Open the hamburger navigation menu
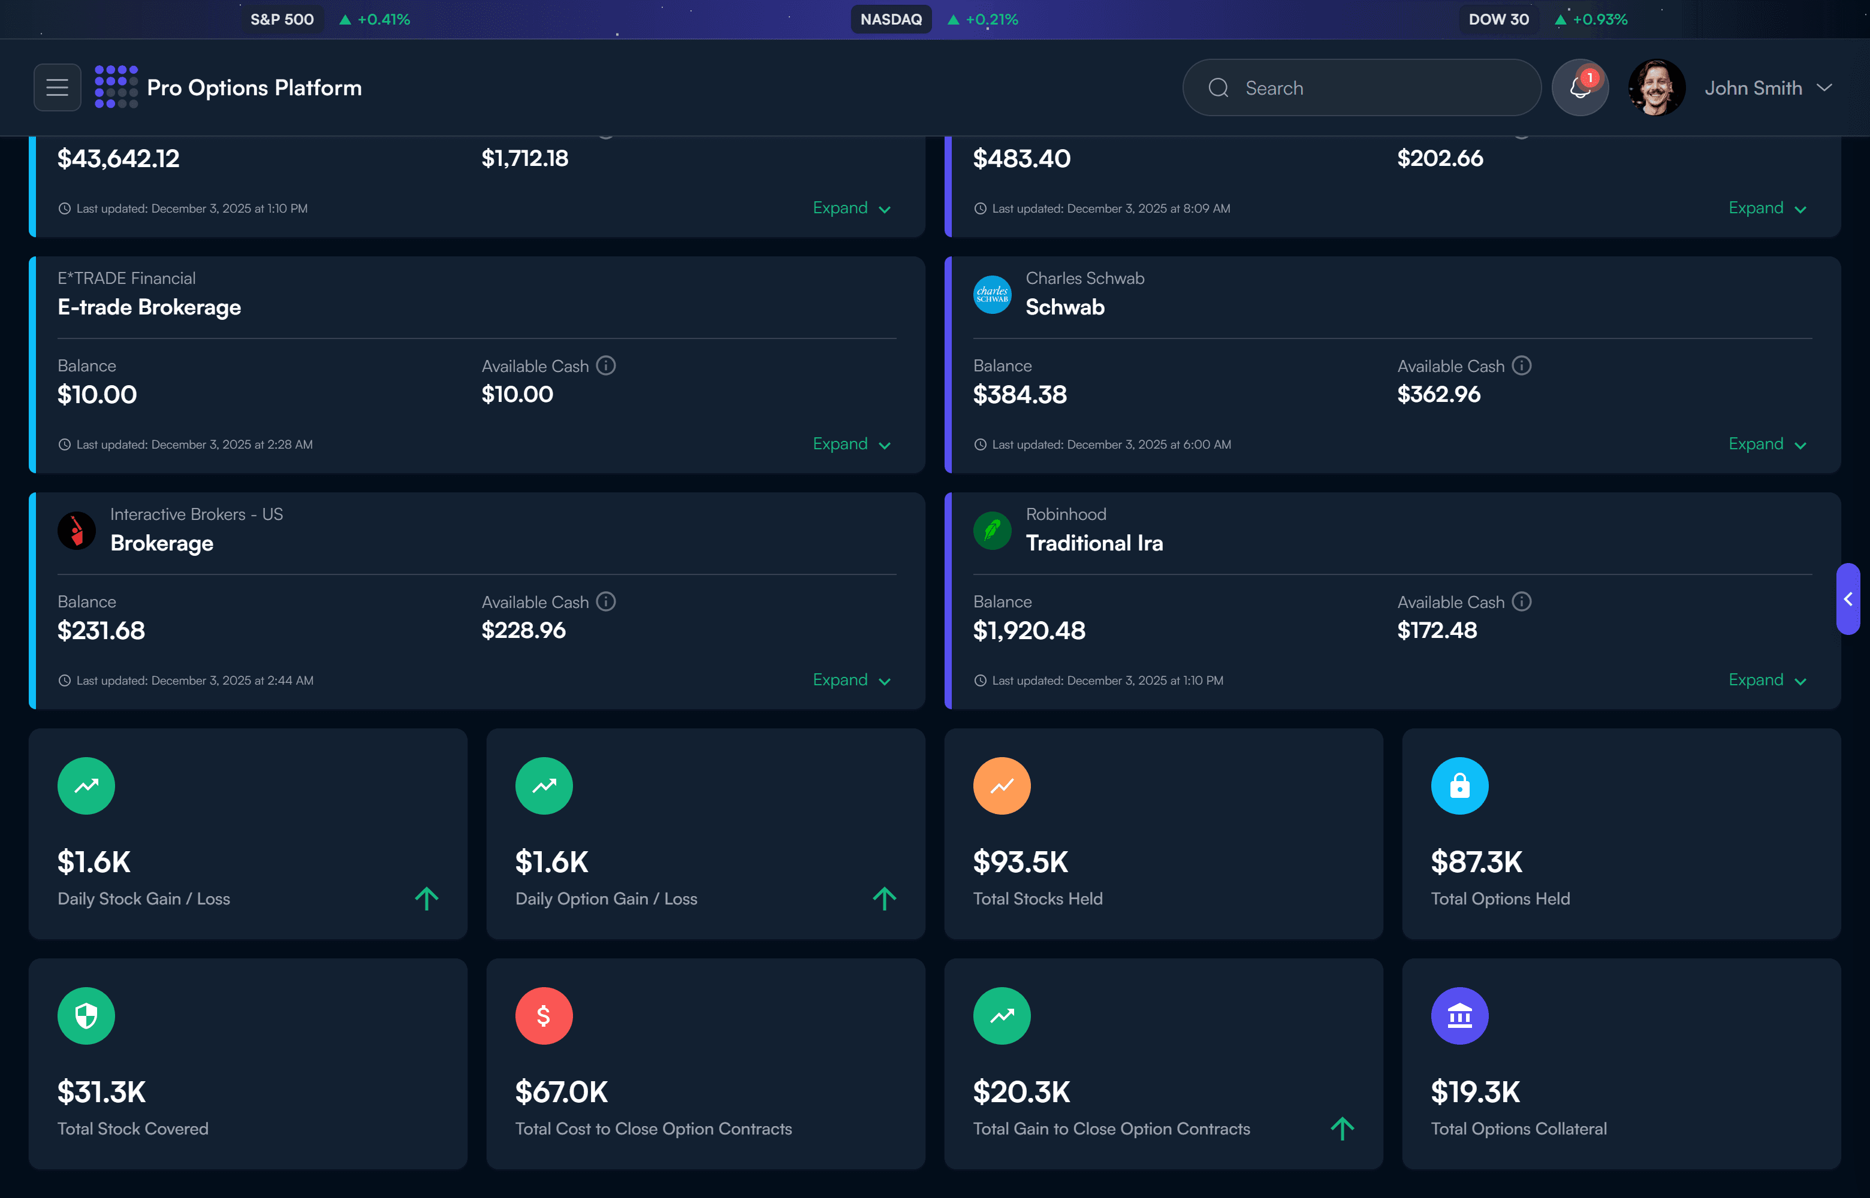The height and width of the screenshot is (1198, 1870). (57, 87)
